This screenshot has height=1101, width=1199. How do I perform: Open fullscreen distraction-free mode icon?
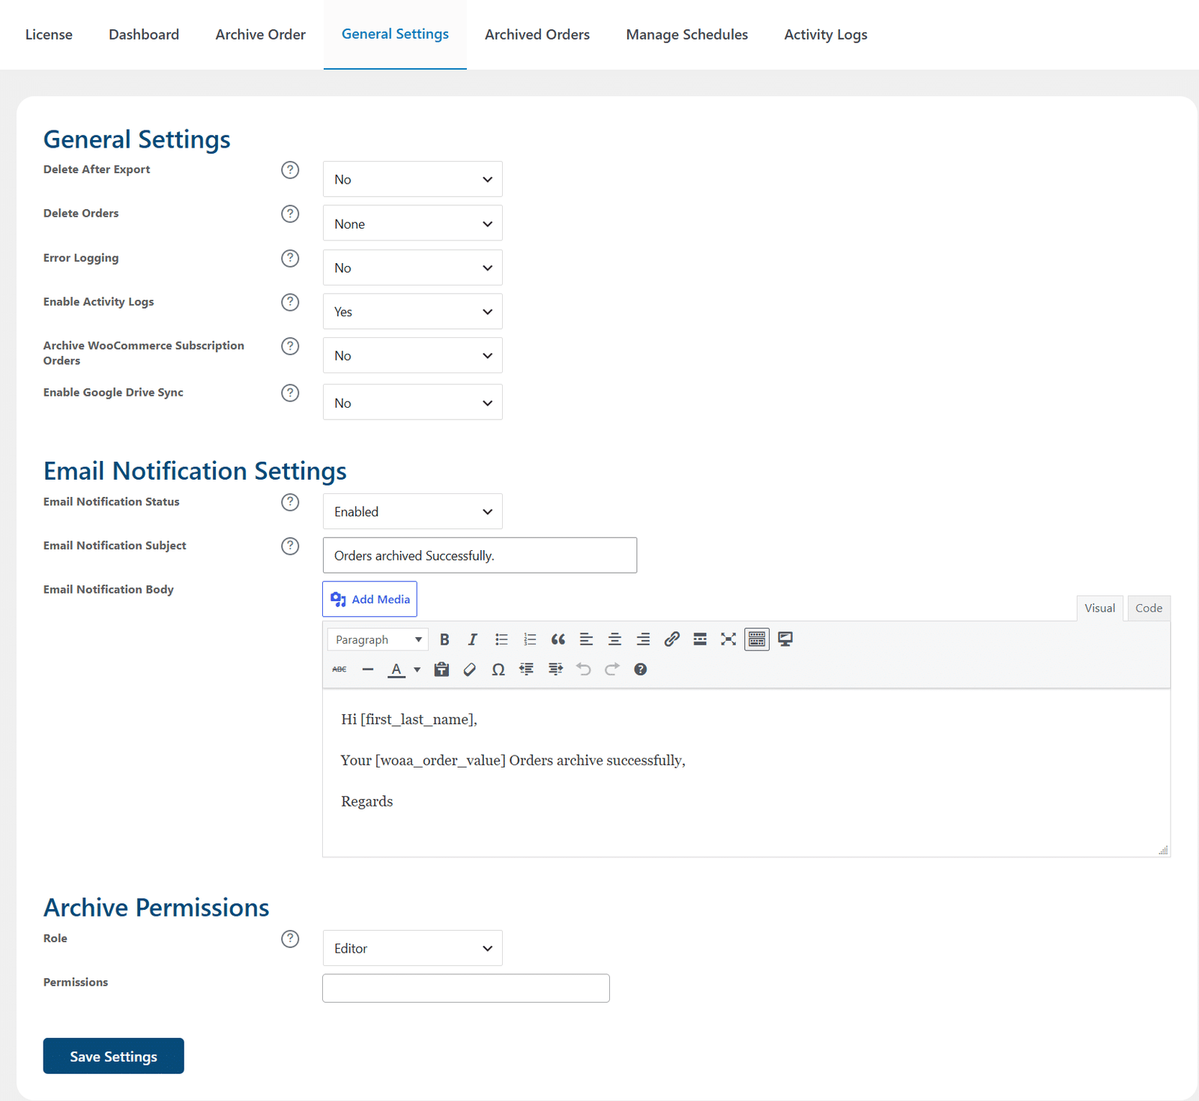[728, 639]
